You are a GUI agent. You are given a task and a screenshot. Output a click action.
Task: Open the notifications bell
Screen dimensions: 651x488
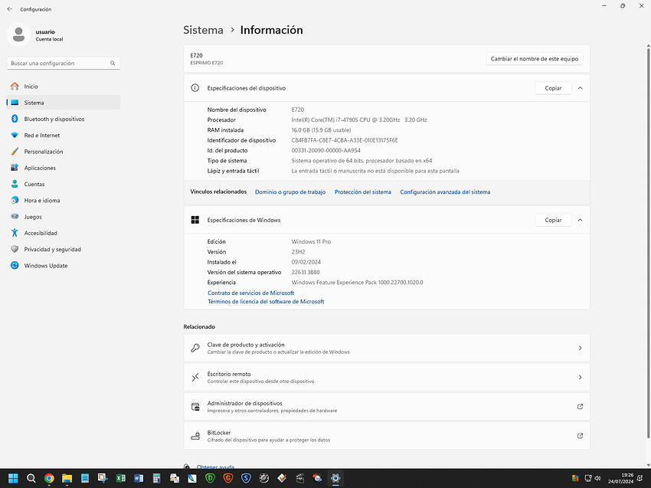click(x=640, y=479)
